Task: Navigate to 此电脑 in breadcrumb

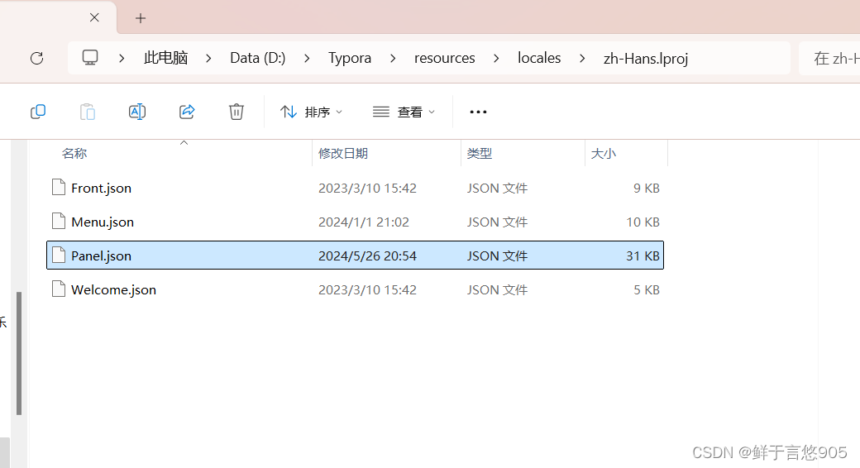Action: click(165, 58)
